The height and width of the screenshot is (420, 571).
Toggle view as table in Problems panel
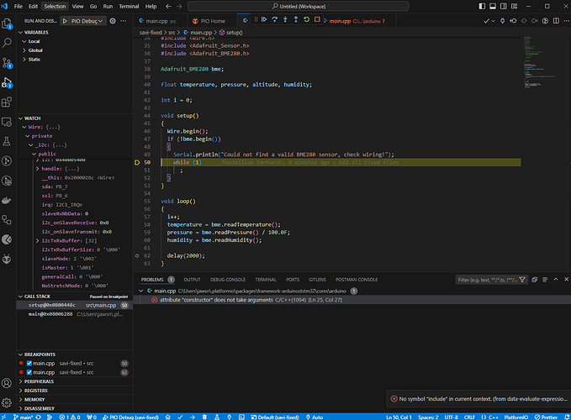click(x=545, y=280)
